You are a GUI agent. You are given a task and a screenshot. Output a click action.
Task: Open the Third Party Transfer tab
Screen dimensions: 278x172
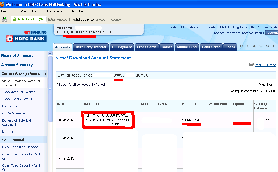coord(91,47)
